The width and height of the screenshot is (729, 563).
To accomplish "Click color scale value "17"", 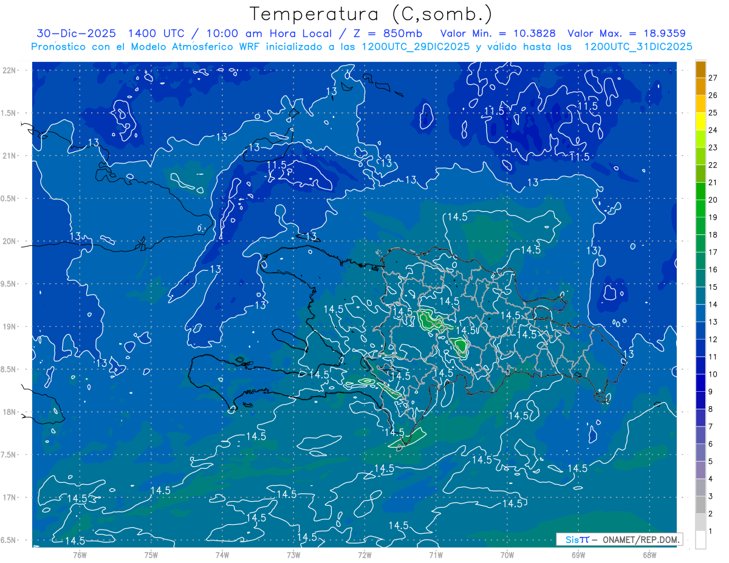I will tap(713, 252).
